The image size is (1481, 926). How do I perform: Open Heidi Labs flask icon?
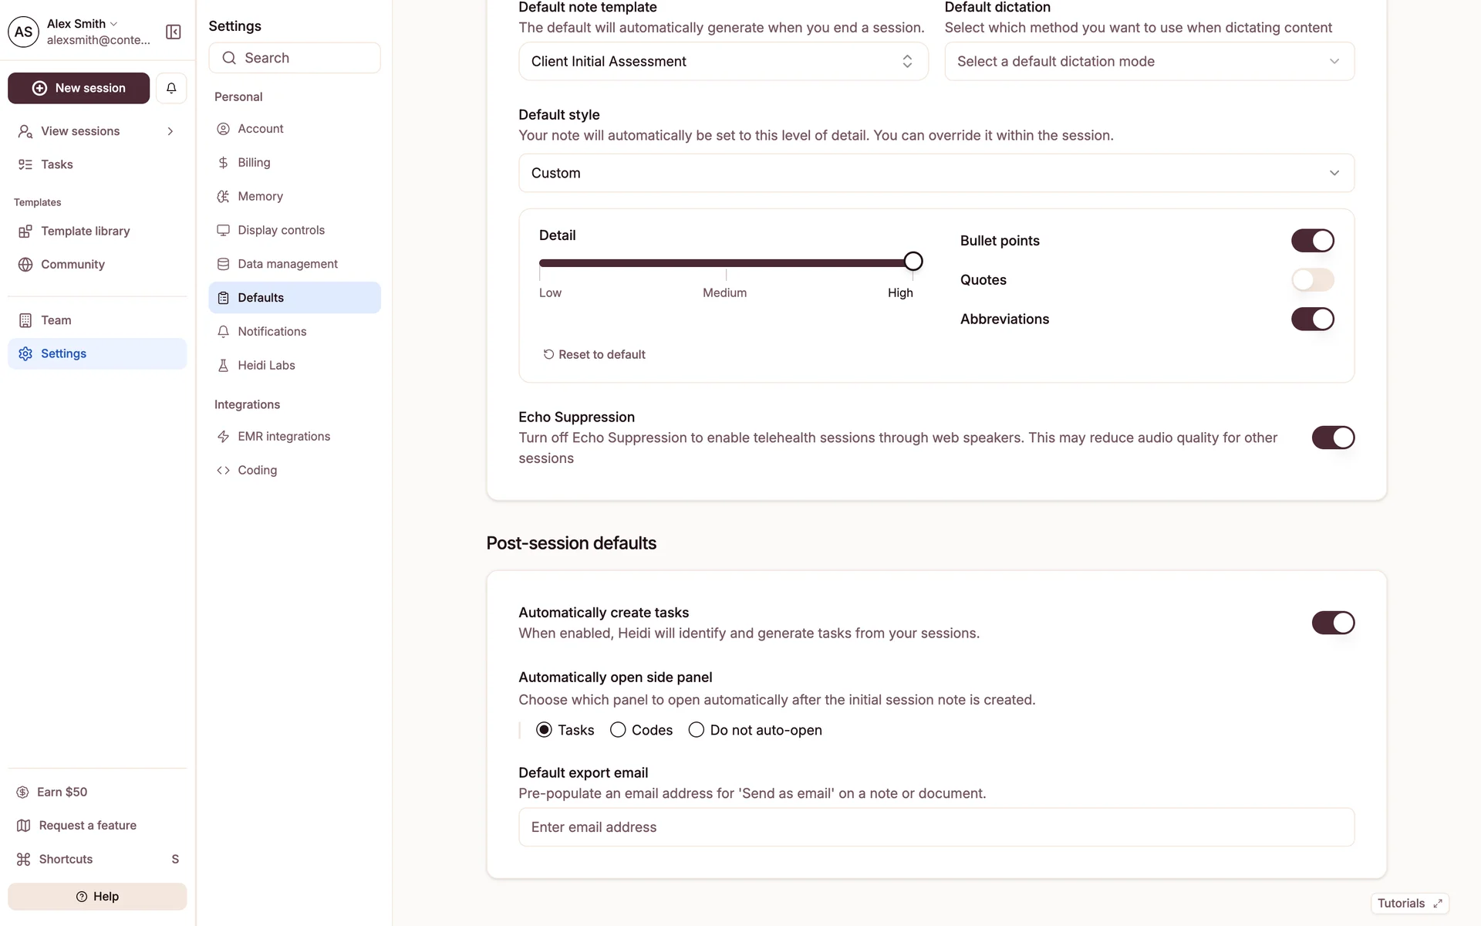tap(223, 366)
